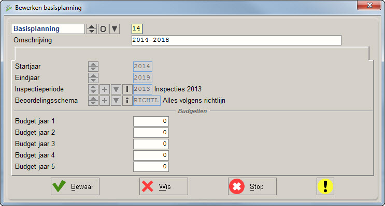The width and height of the screenshot is (385, 206).
Task: Click the Budgetten section heading
Action: 193,111
